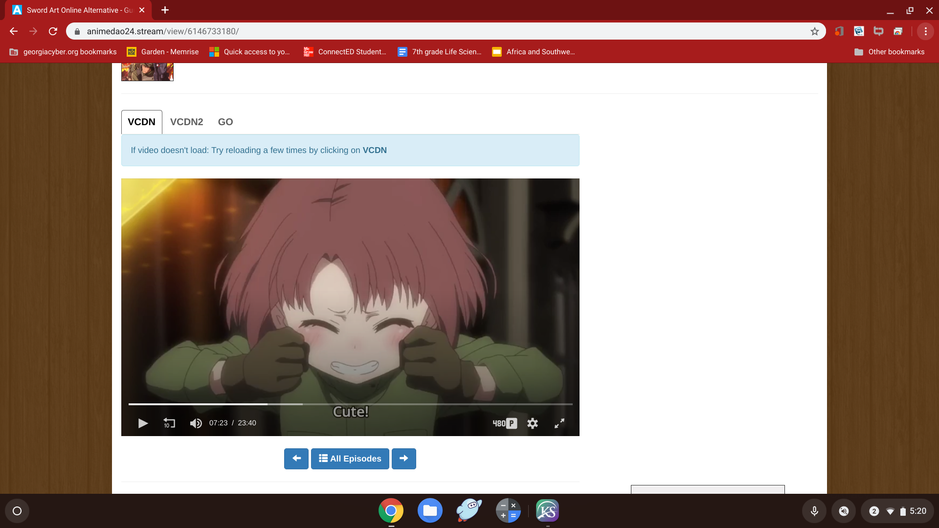Change the 480P quality setting
Screen dimensions: 939x528
coord(505,423)
